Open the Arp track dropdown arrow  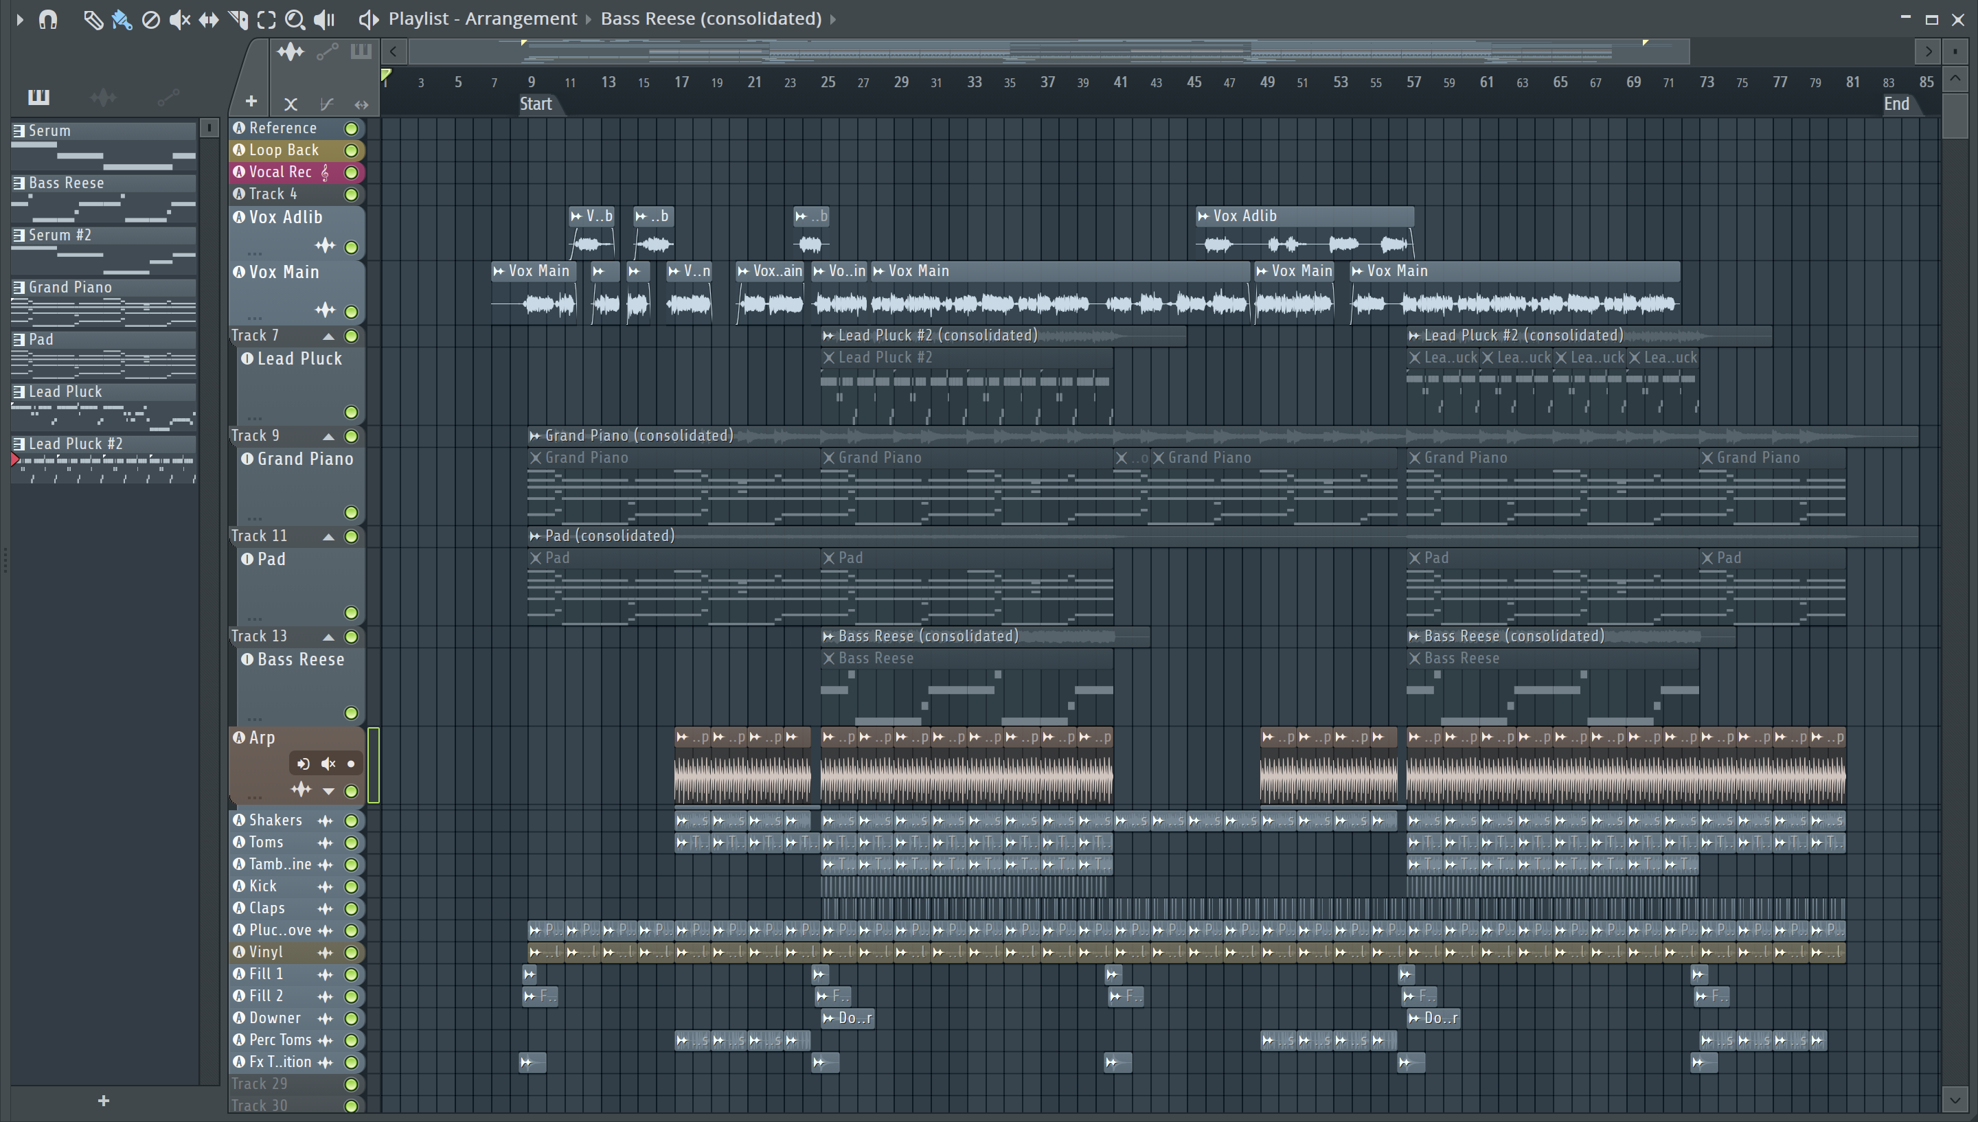click(x=329, y=792)
